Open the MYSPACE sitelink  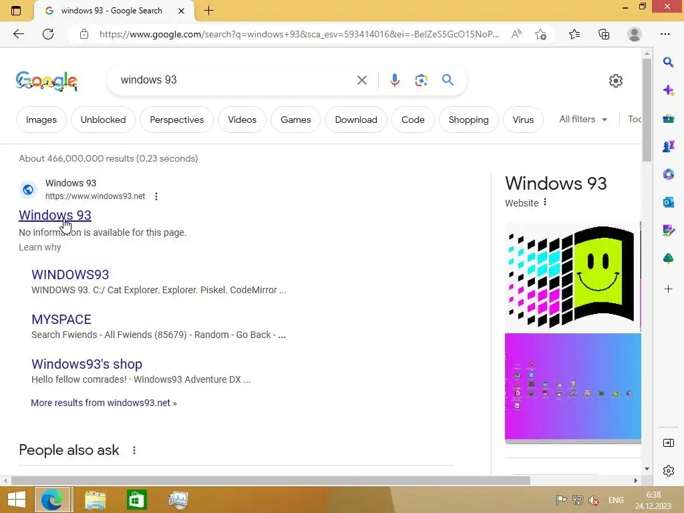pos(61,319)
